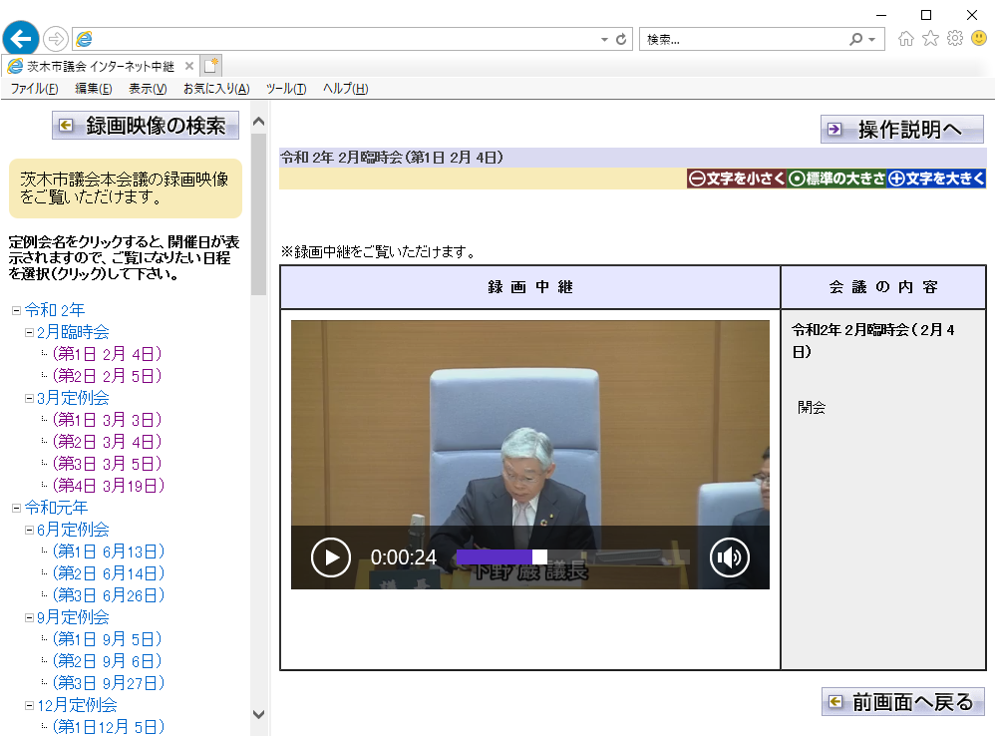Click the 文字を小さく text size button
This screenshot has width=996, height=737.
[x=737, y=179]
